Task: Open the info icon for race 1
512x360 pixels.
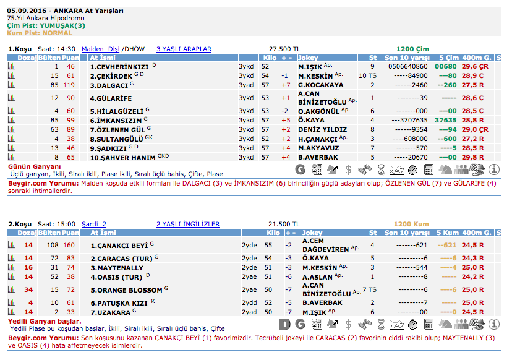Action: click(494, 169)
